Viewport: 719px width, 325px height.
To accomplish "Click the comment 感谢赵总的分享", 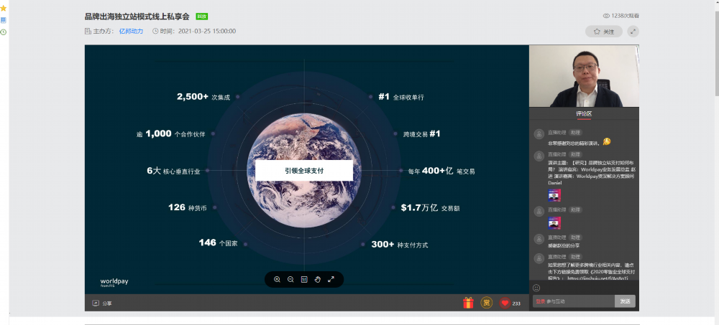I will pyautogui.click(x=563, y=245).
